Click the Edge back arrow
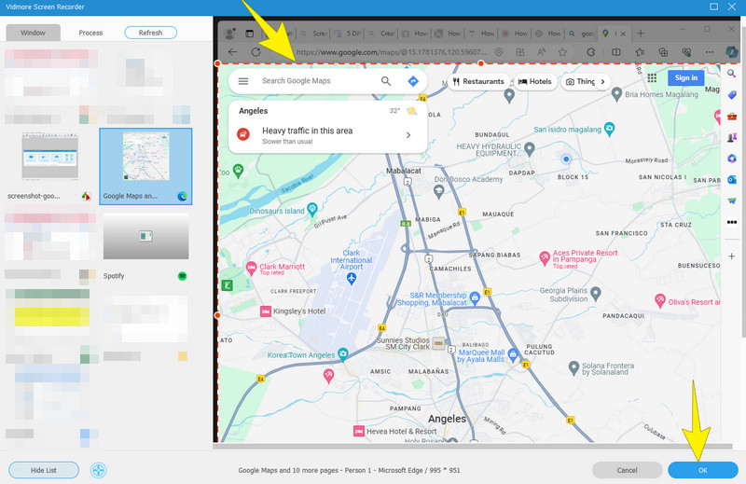746x484 pixels. click(232, 52)
